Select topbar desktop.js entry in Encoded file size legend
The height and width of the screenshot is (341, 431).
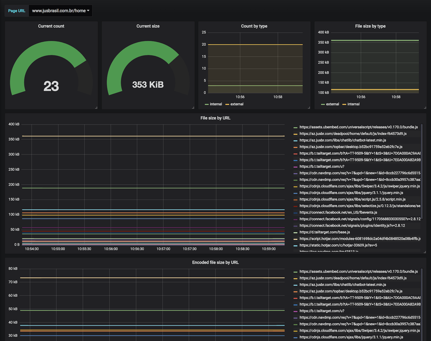pyautogui.click(x=351, y=291)
